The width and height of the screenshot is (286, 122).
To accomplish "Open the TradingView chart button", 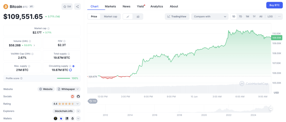I will (x=177, y=17).
